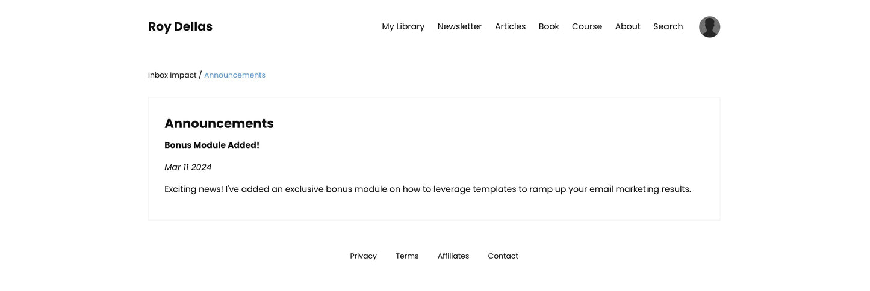Click the Announcements breadcrumb link

[235, 75]
